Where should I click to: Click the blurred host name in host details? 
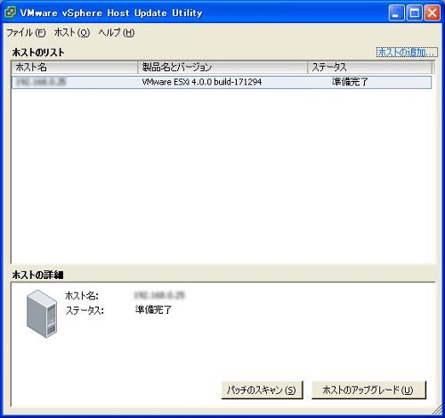(159, 295)
